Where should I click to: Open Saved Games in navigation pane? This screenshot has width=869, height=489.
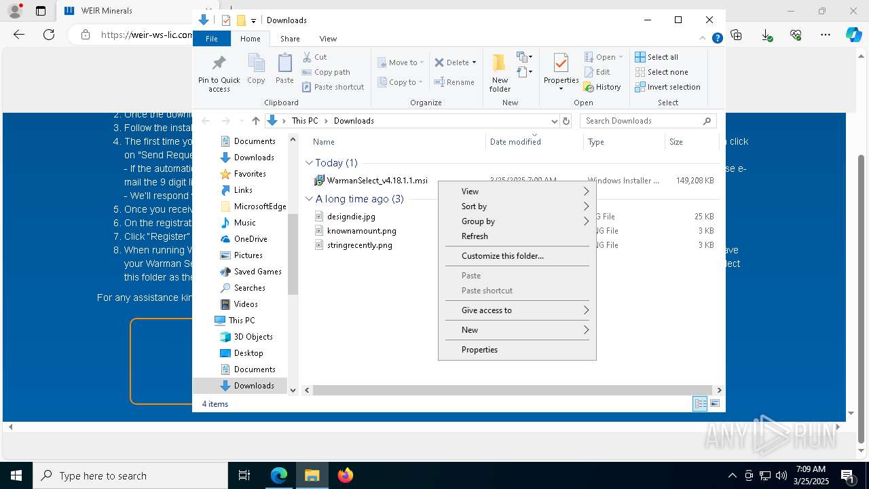[x=257, y=272]
